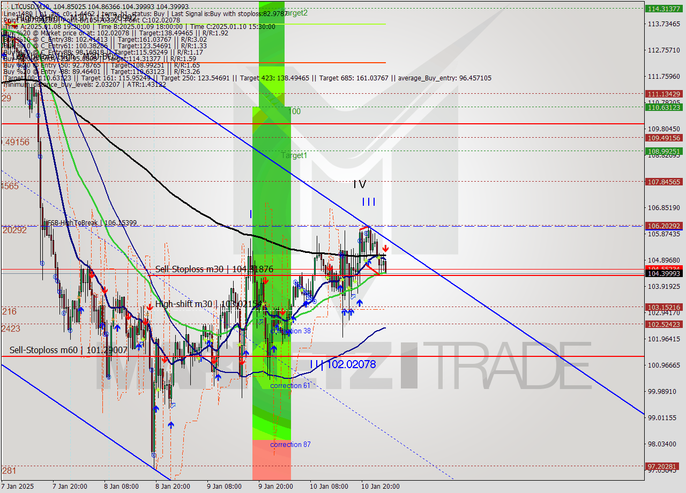Click the 7 Jan 20:00 time label
Viewport: 686px width, 493px height.
[70, 487]
